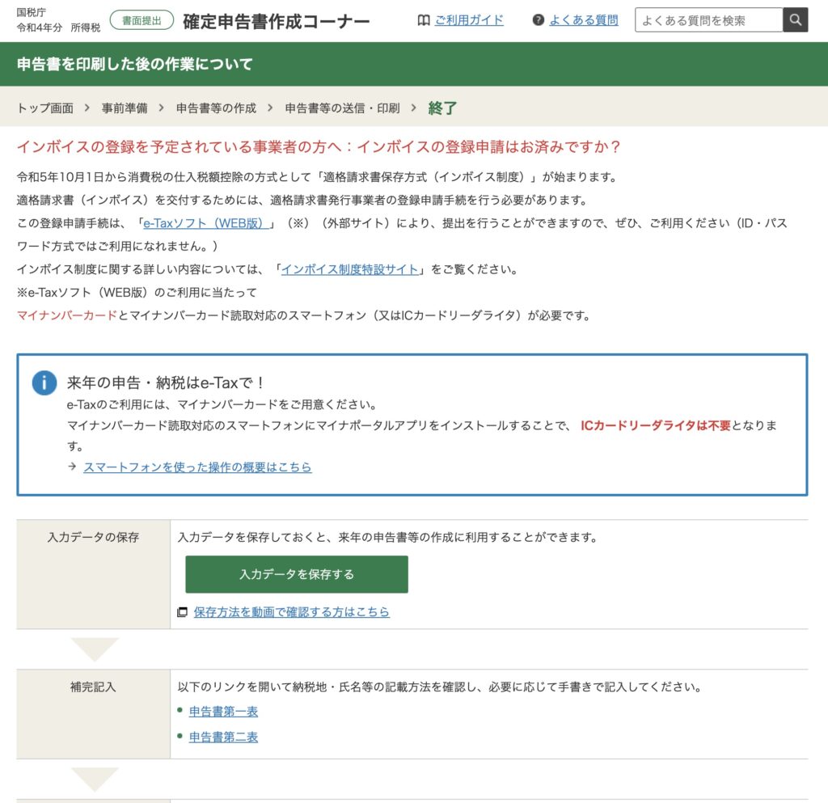Image resolution: width=828 pixels, height=803 pixels.
Task: Open the よくある質問 link
Action: tap(583, 20)
